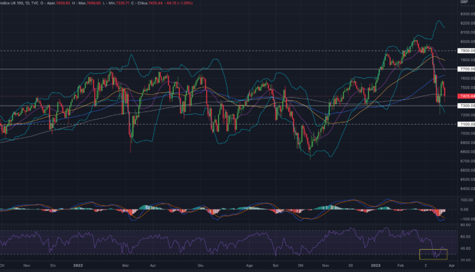Click the Indice UK 100 symbol title

point(14,4)
